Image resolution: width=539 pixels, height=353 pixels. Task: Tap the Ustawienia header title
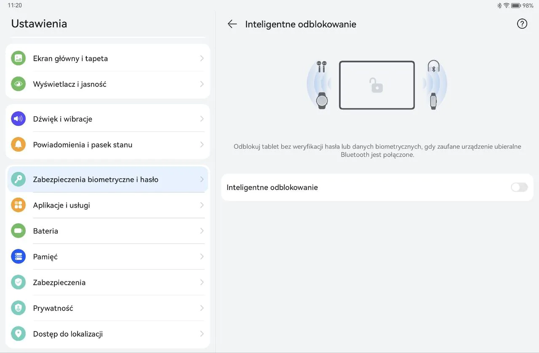pos(39,24)
